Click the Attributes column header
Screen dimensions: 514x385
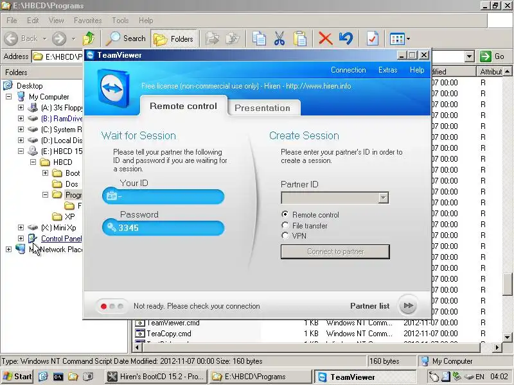[490, 71]
